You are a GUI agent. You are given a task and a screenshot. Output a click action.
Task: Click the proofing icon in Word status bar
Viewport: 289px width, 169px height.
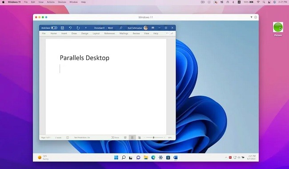pos(68,137)
